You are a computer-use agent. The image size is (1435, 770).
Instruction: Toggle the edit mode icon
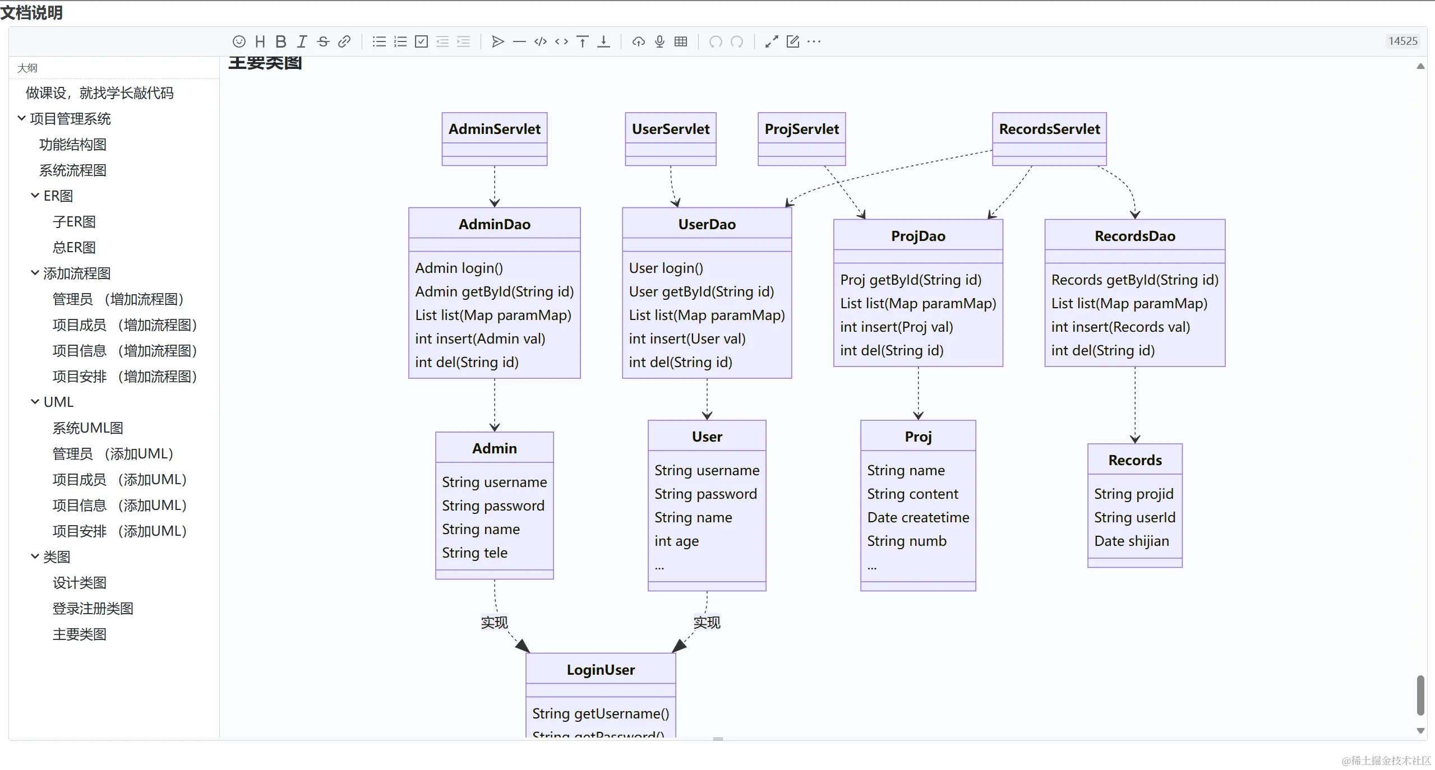(x=793, y=41)
